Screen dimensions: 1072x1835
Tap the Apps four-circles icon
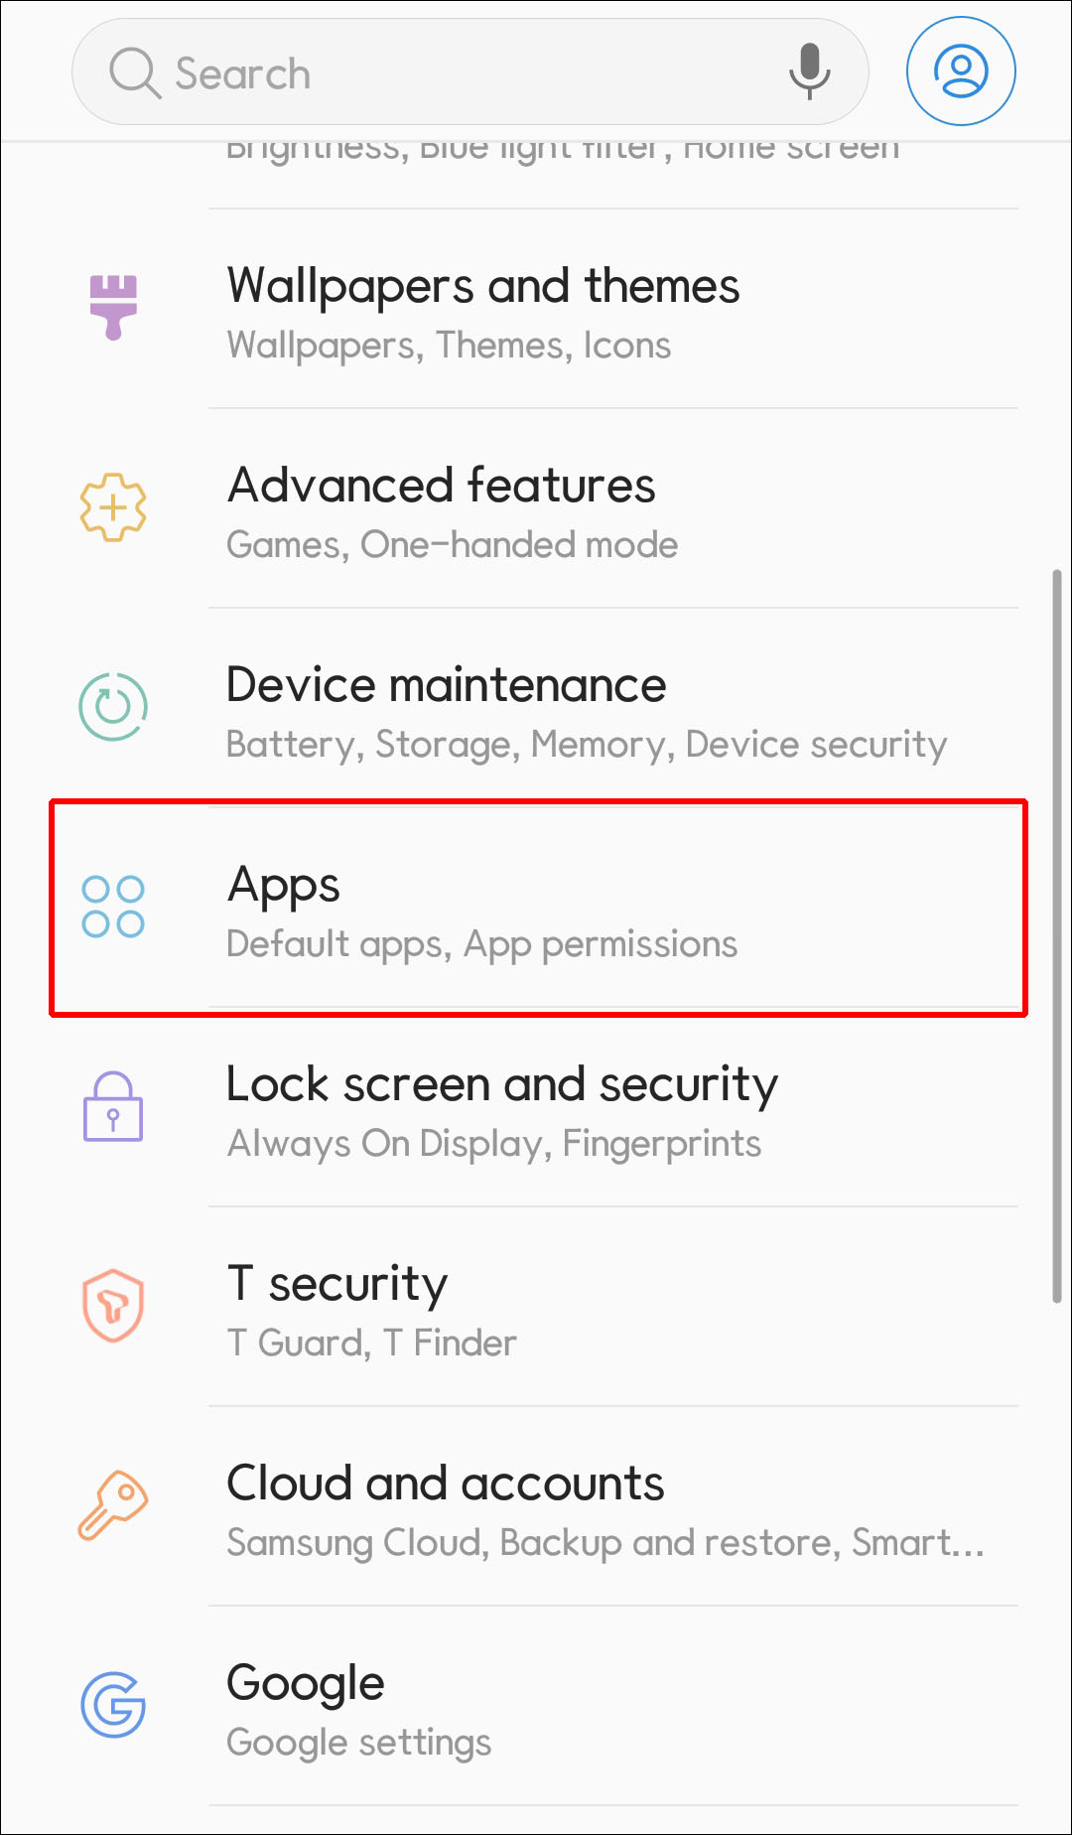click(x=113, y=907)
